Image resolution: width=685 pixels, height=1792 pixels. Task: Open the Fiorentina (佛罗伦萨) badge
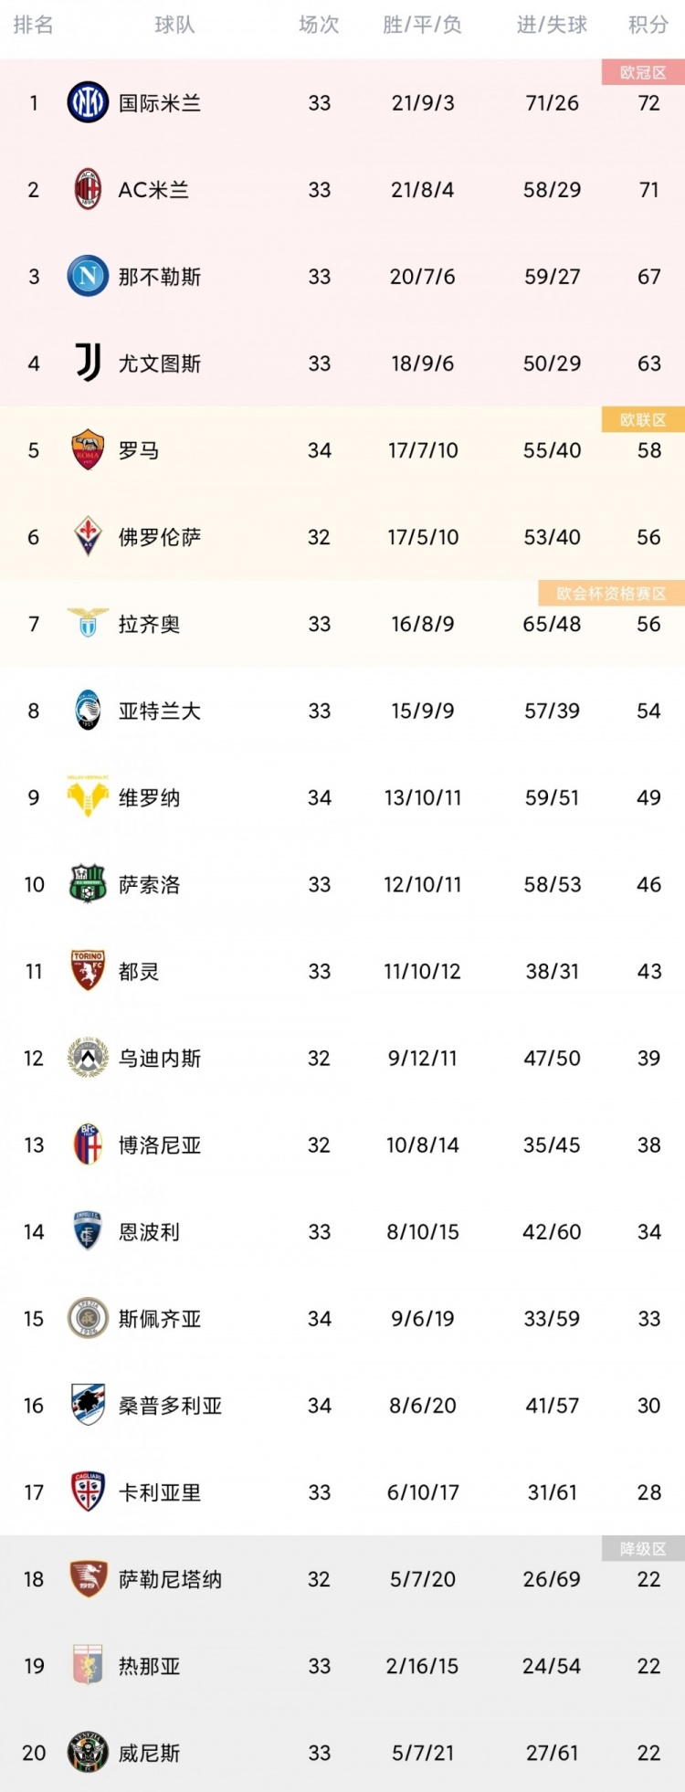click(x=88, y=537)
